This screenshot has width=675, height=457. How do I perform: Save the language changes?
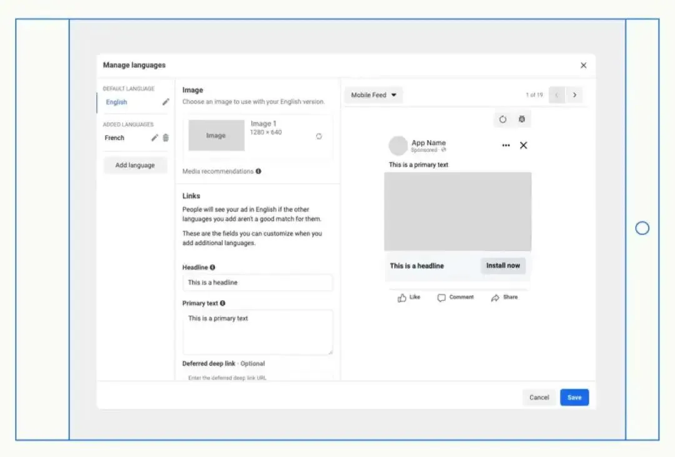coord(574,398)
